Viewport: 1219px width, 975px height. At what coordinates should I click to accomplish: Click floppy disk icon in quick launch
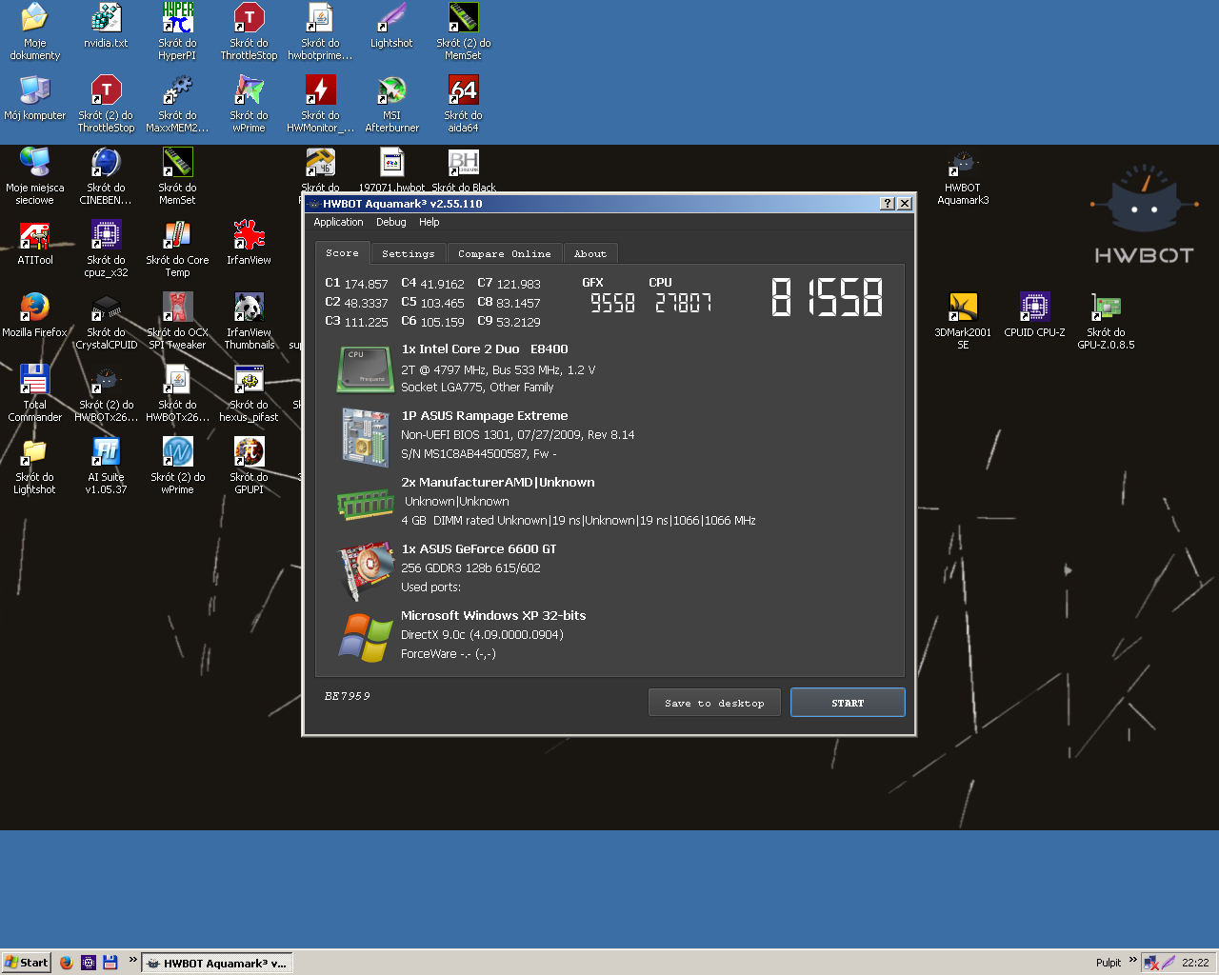click(x=110, y=963)
